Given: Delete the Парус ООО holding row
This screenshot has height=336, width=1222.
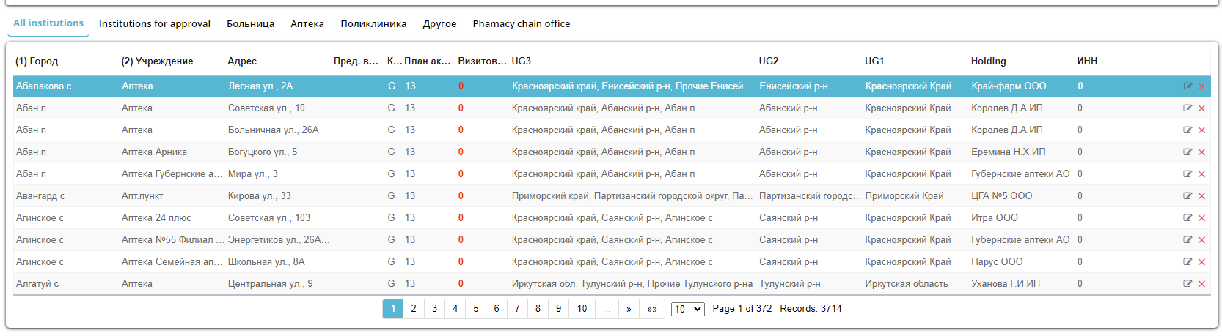Looking at the screenshot, I should tap(1201, 262).
